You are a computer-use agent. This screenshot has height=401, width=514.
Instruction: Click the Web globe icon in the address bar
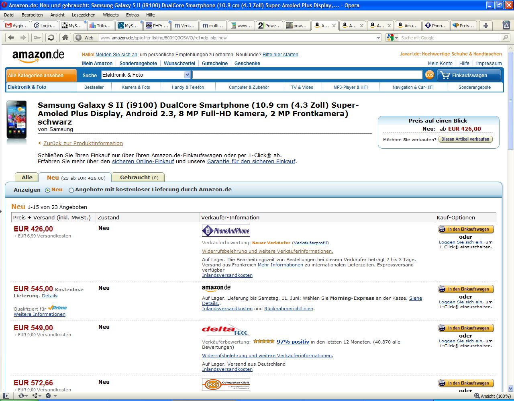[78, 38]
